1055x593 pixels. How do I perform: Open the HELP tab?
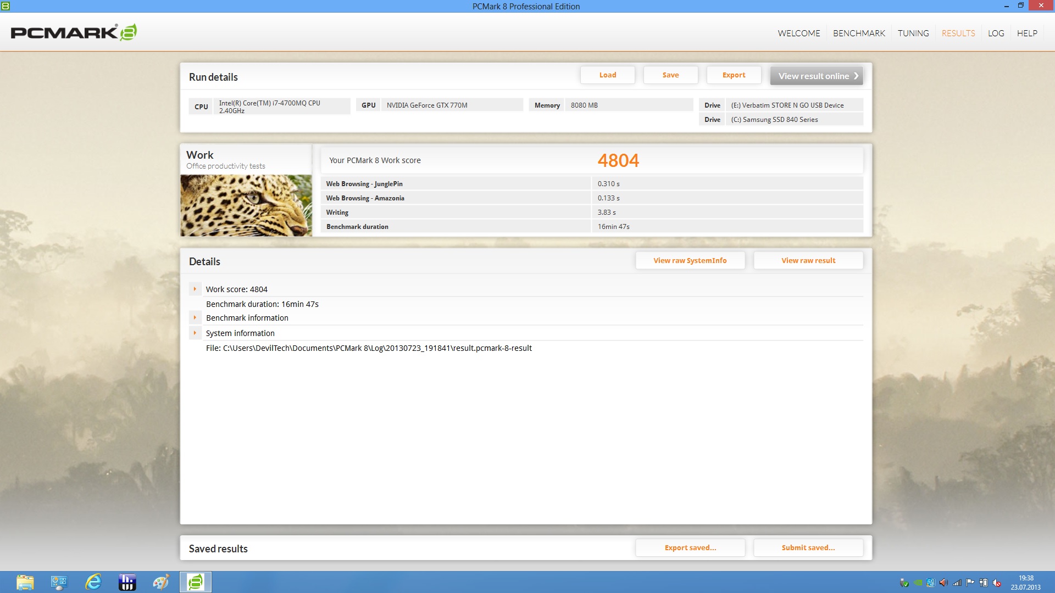(x=1027, y=33)
